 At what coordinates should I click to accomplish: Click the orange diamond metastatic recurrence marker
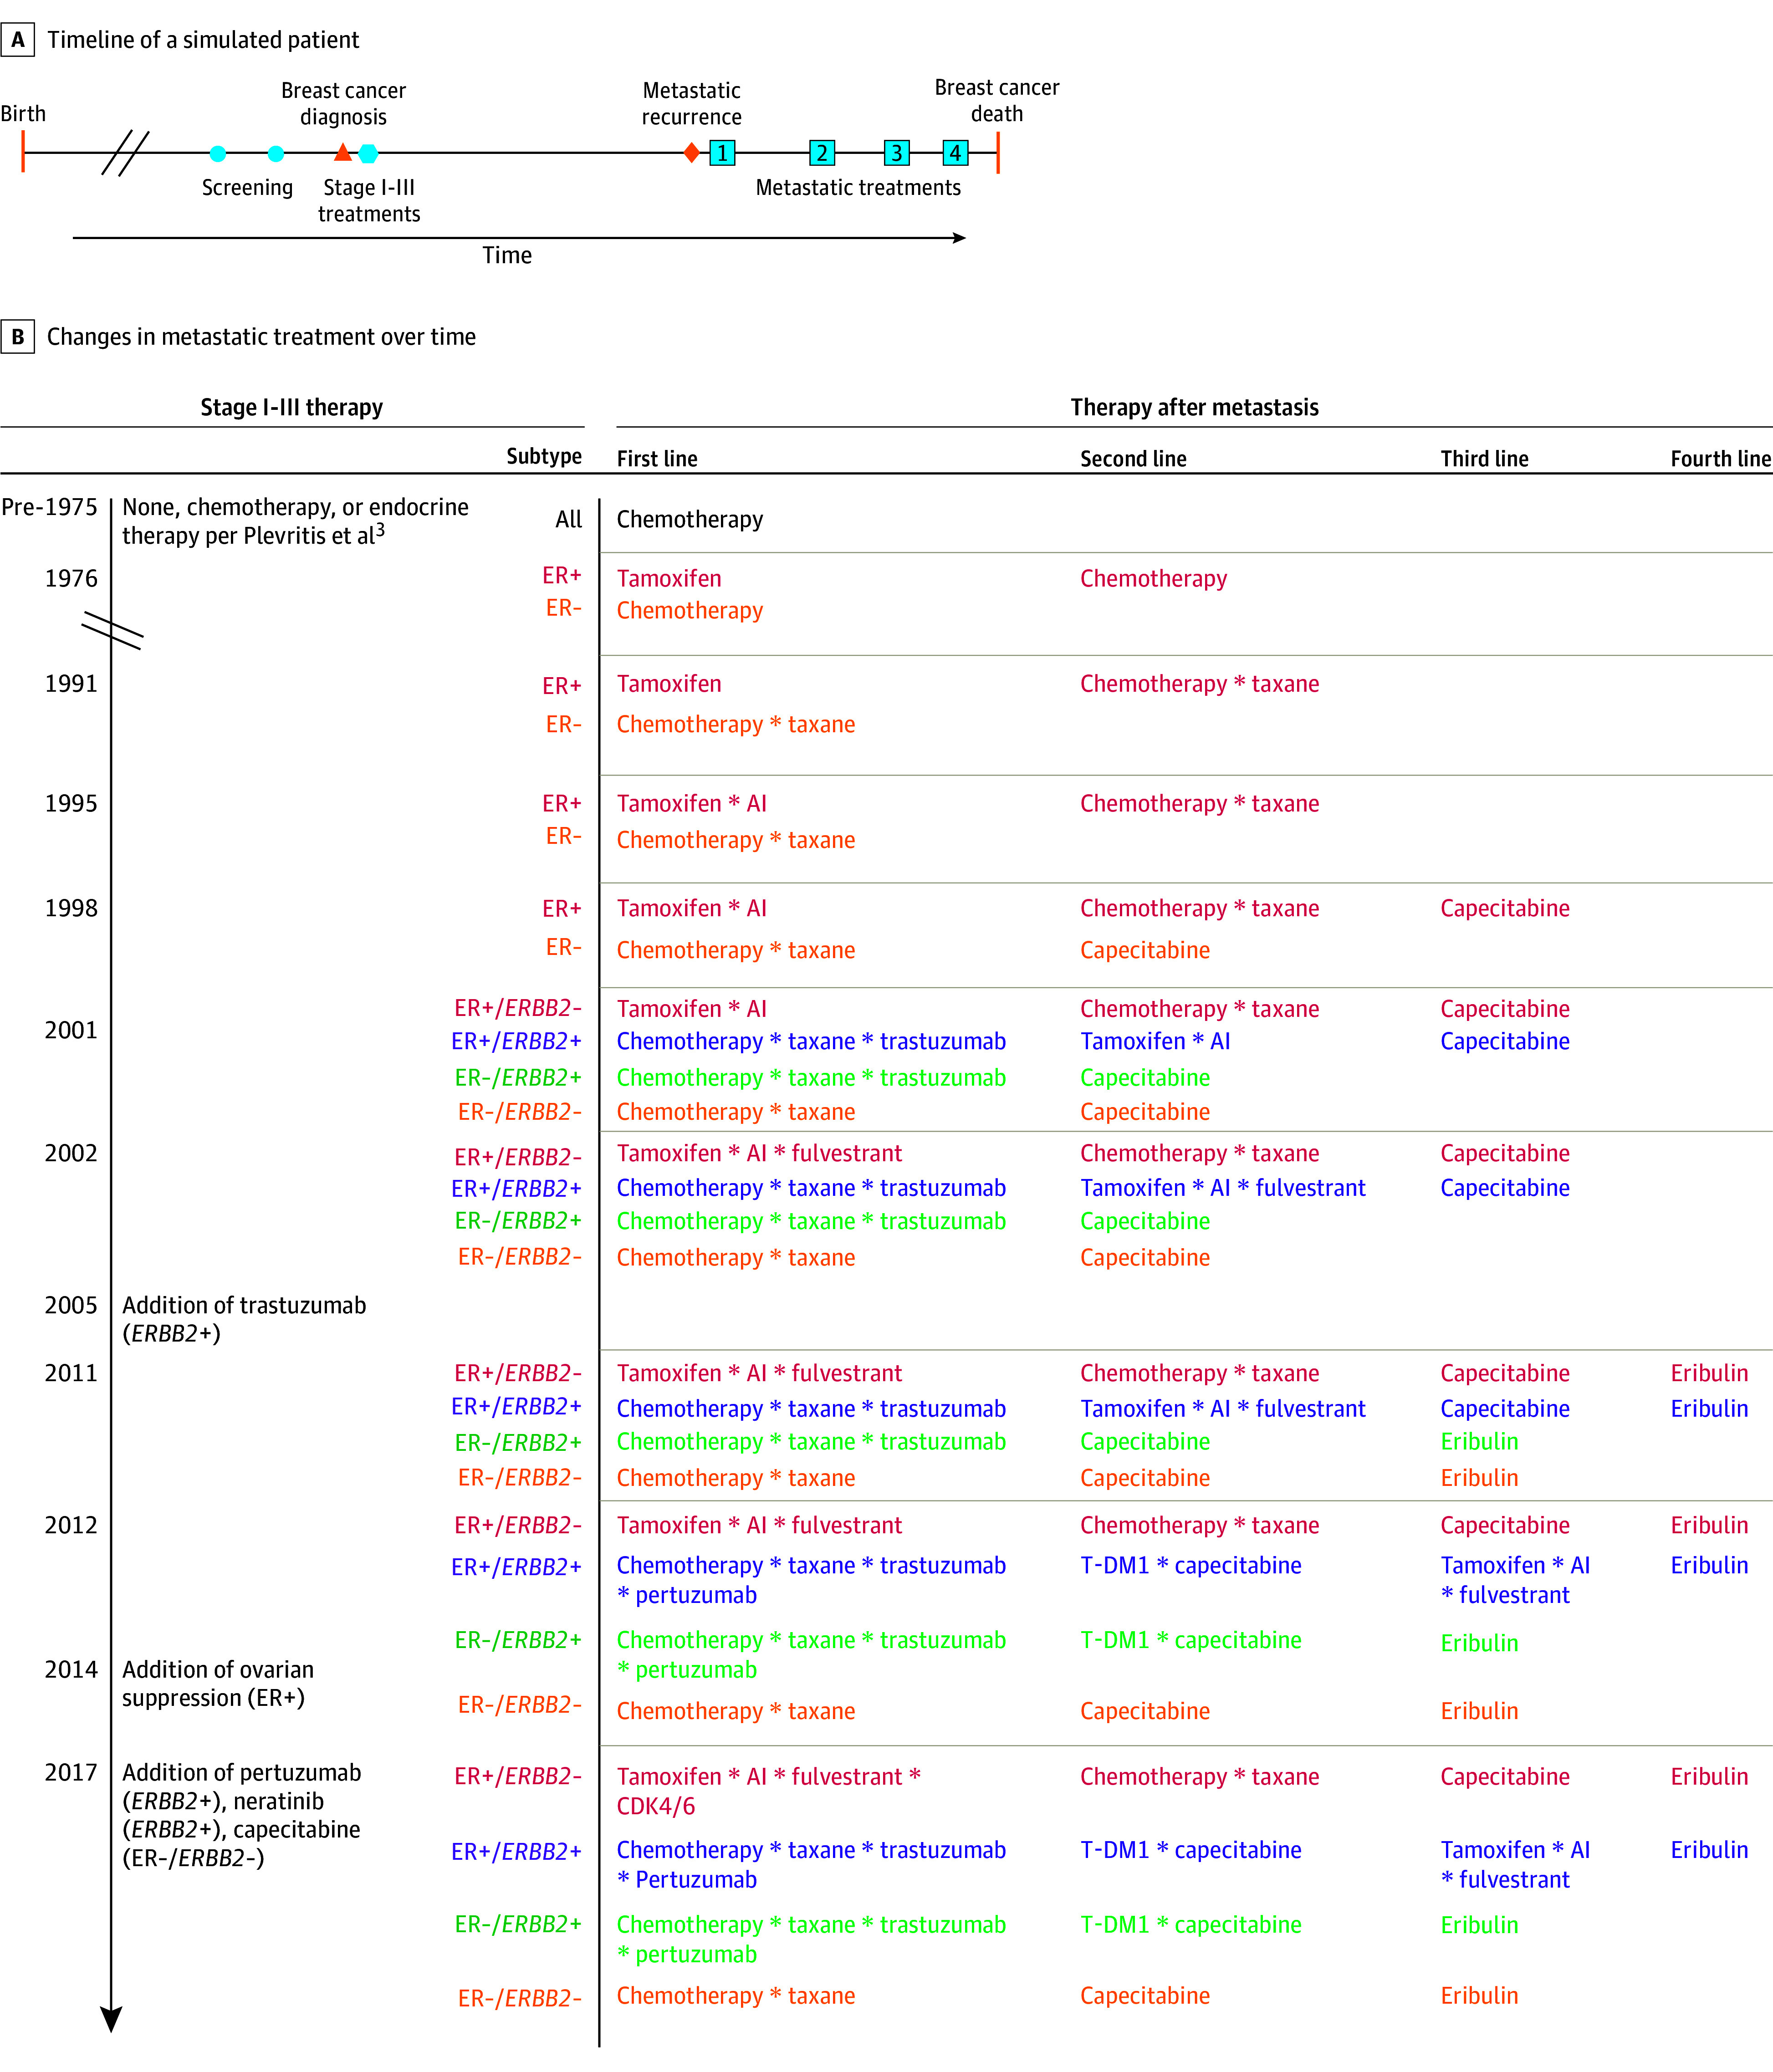coord(691,153)
